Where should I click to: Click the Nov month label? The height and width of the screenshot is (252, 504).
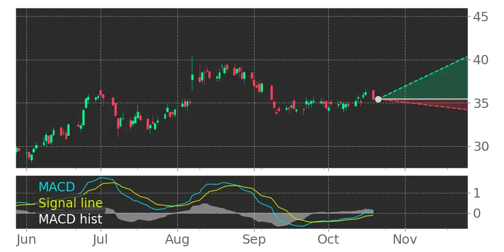[405, 240]
